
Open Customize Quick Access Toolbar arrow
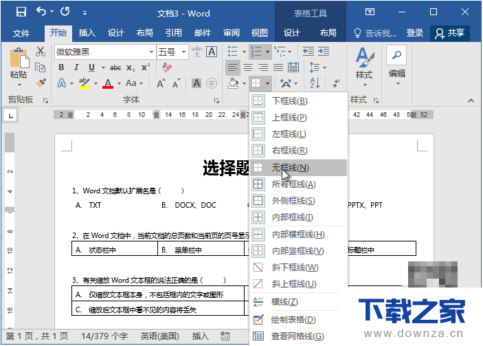coord(85,13)
